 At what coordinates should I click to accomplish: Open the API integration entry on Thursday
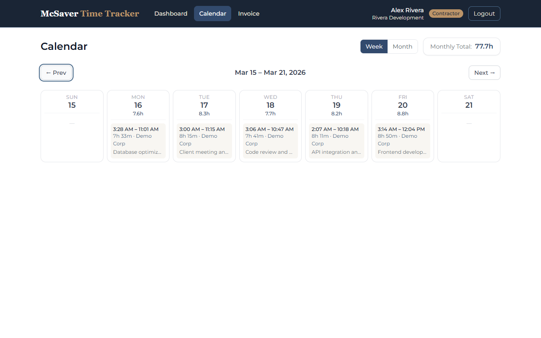coord(336,141)
